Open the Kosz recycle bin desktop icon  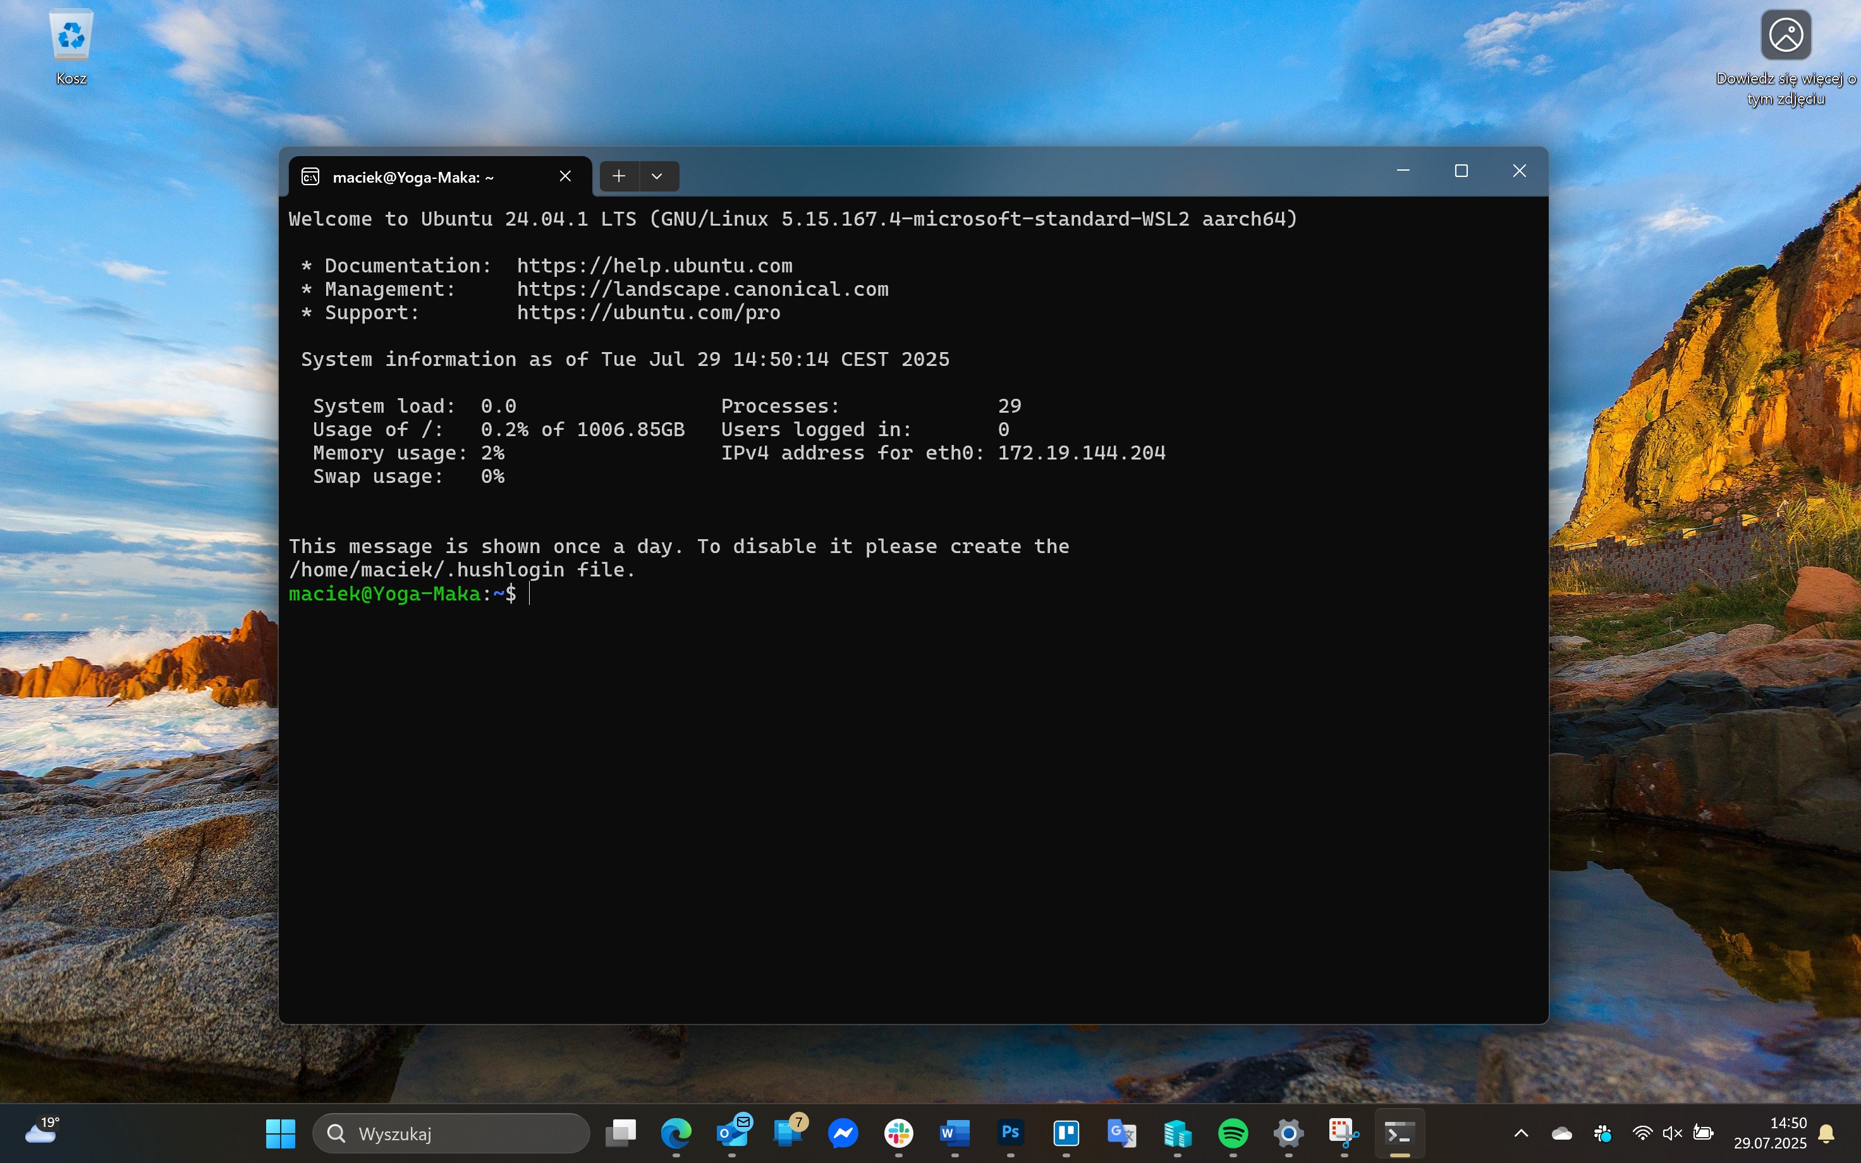pos(71,47)
